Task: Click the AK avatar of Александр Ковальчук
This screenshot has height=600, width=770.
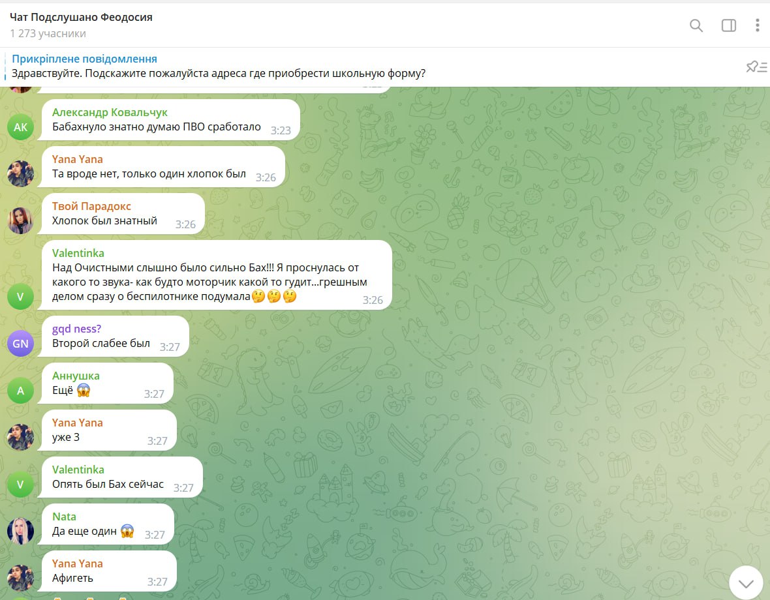Action: point(21,127)
